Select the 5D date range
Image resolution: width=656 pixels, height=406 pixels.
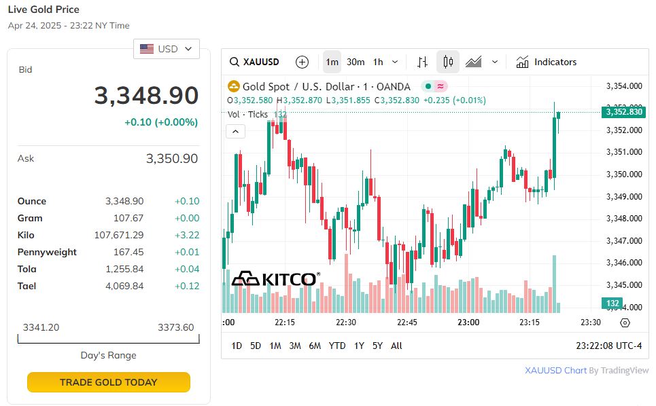point(256,346)
